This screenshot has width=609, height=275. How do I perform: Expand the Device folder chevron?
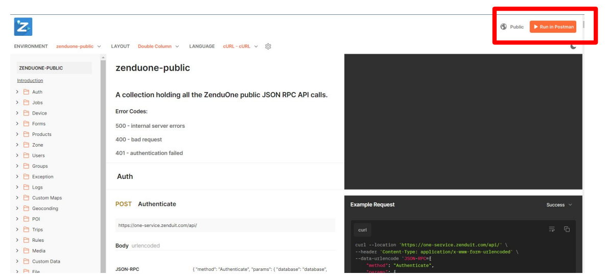pyautogui.click(x=17, y=113)
